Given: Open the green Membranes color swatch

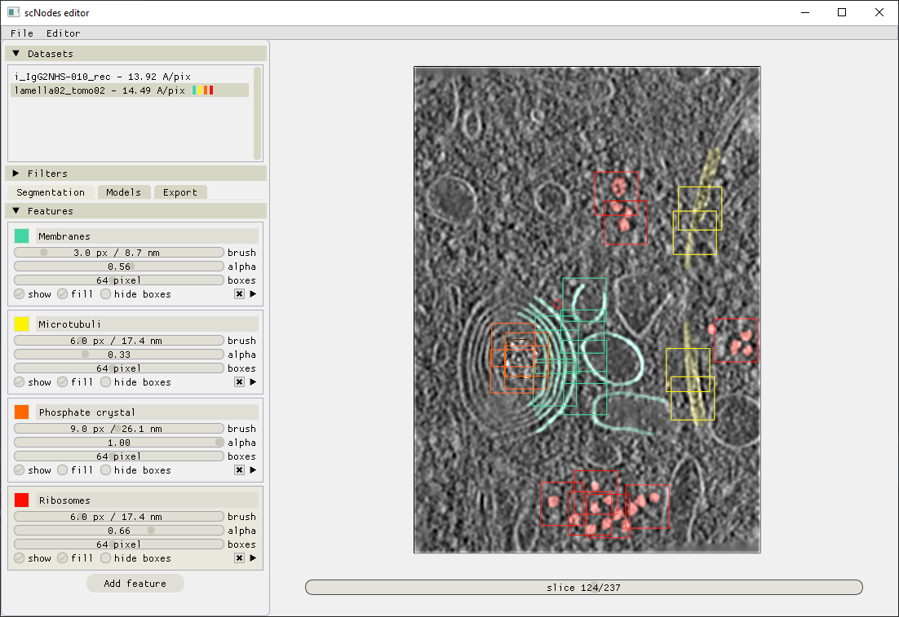Looking at the screenshot, I should tap(22, 236).
